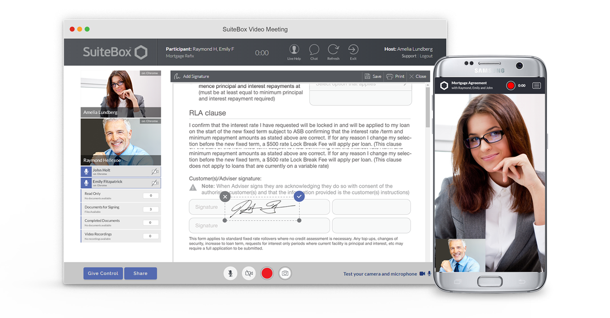Click the bottom-right signature resize handle

[x=299, y=220]
